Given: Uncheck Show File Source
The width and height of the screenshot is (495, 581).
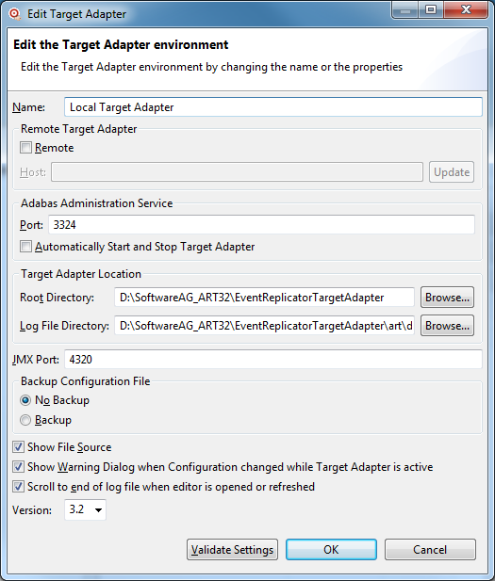Looking at the screenshot, I should click(x=18, y=447).
